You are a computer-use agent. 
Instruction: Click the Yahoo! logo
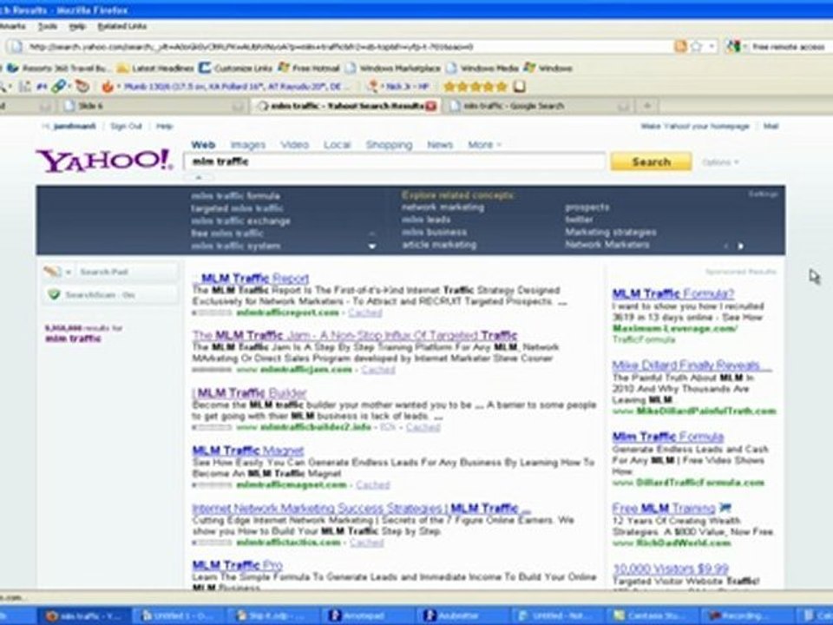pos(104,160)
